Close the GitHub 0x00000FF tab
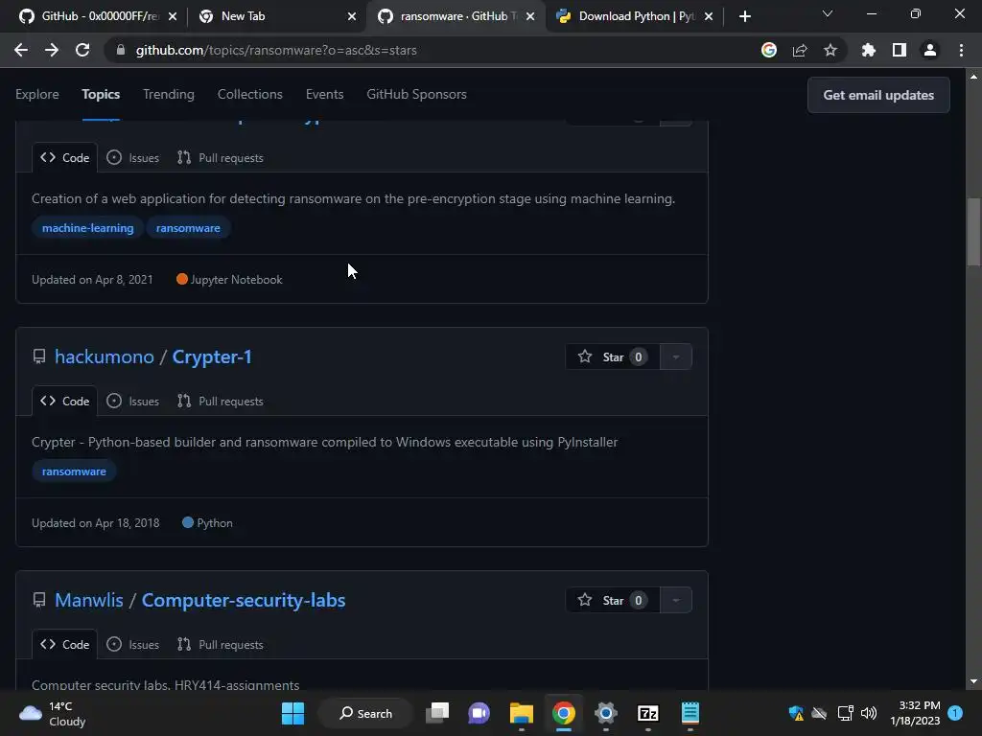The width and height of the screenshot is (982, 736). (173, 16)
